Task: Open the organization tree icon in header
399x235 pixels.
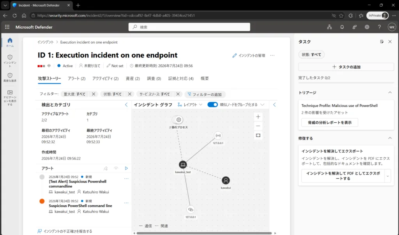Action: pyautogui.click(x=330, y=27)
